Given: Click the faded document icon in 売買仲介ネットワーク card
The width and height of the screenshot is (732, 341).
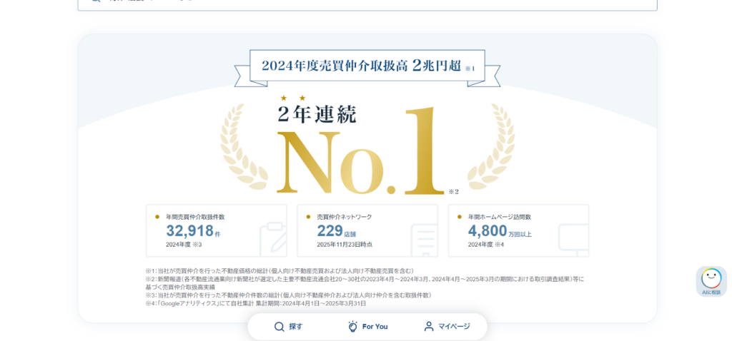Looking at the screenshot, I should point(423,239).
